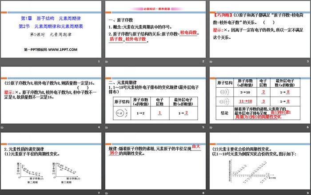This screenshot has height=195, width=311.
Task: Click animation star icon under slide 3
Action: point(211,61)
